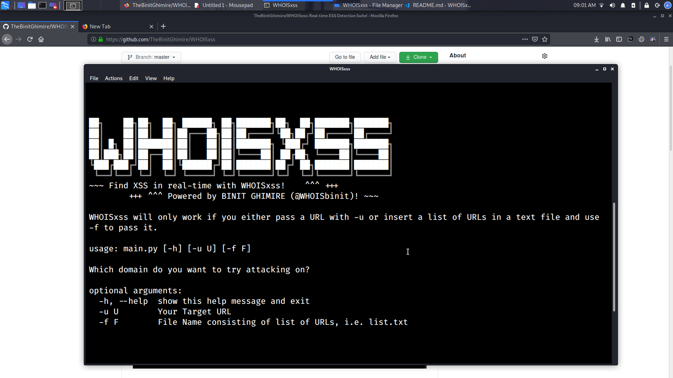
Task: Open the cookie manager extension icon
Action: 641,39
